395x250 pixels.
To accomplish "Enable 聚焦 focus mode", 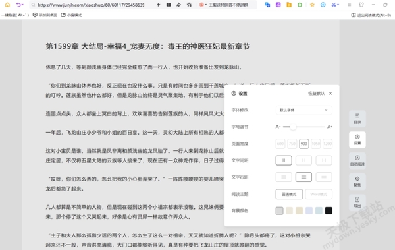I will [357, 181].
